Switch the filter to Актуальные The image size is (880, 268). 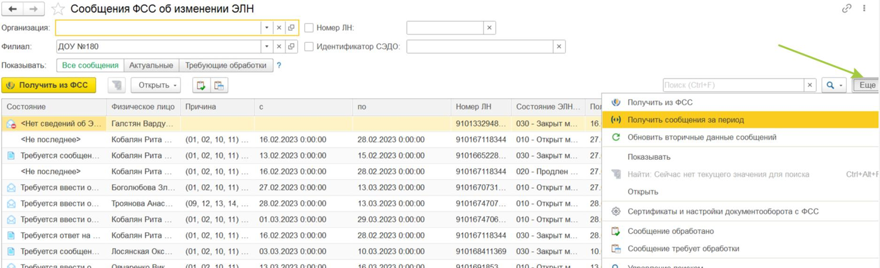tap(151, 65)
